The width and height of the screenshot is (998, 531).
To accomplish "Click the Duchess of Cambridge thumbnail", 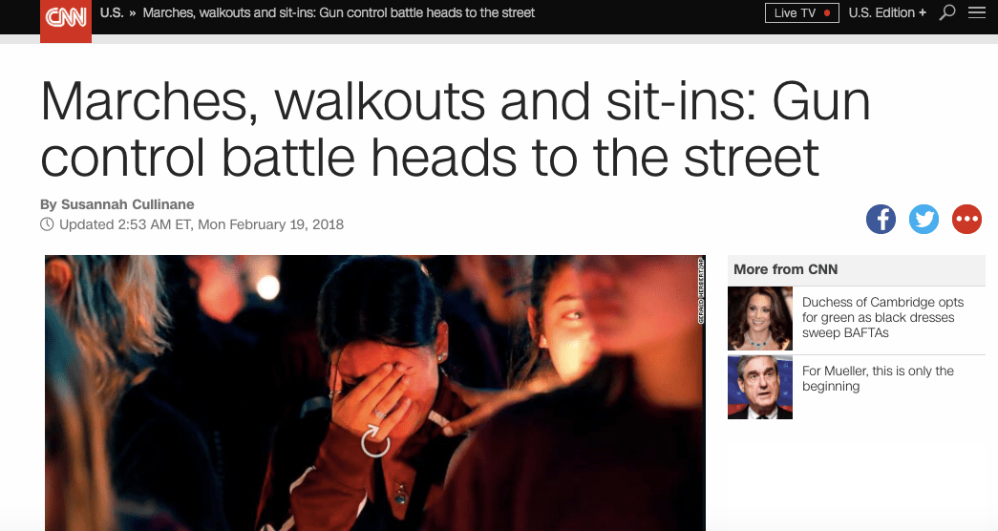I will [760, 318].
